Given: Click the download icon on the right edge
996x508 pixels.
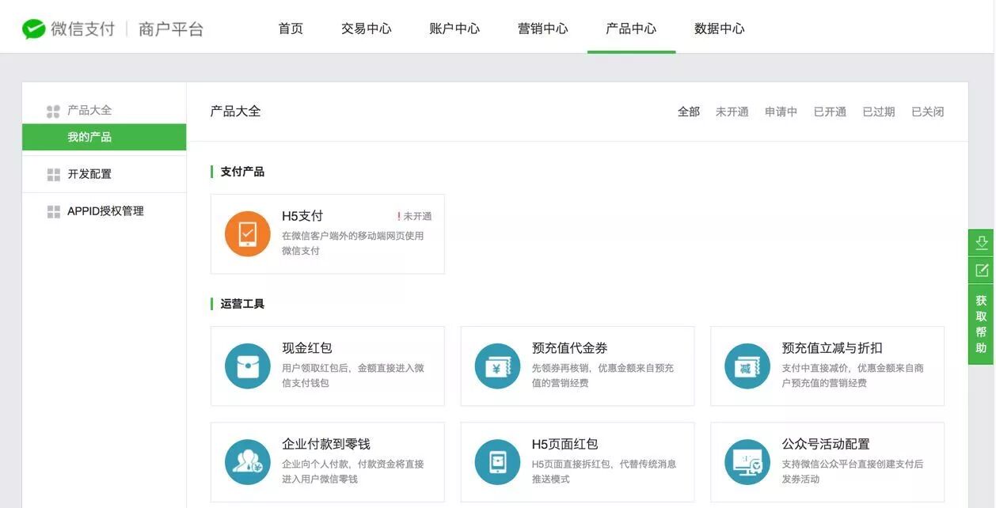Looking at the screenshot, I should (x=982, y=242).
